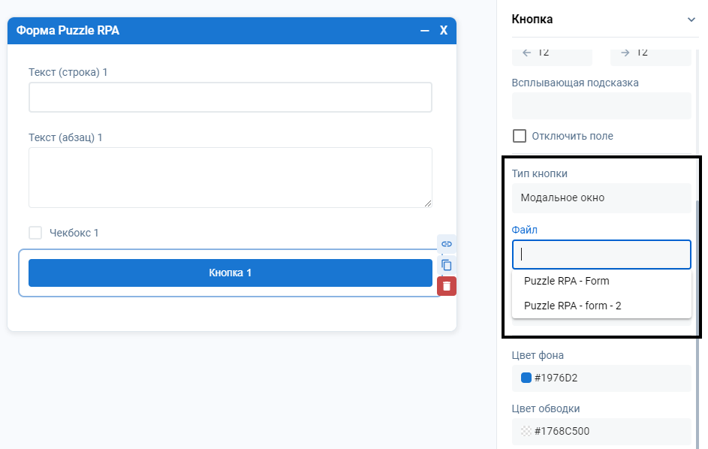Click the Текст (строка) 1 input field
This screenshot has height=449, width=708.
point(230,98)
